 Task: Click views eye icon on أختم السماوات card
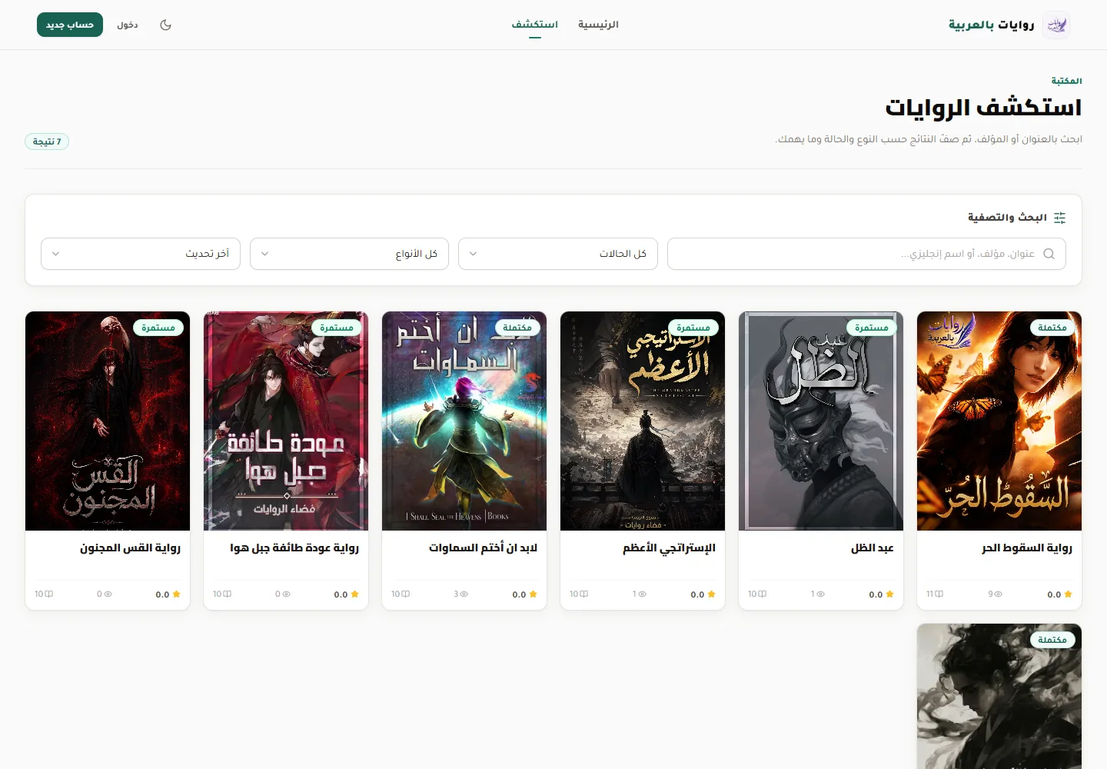click(464, 594)
